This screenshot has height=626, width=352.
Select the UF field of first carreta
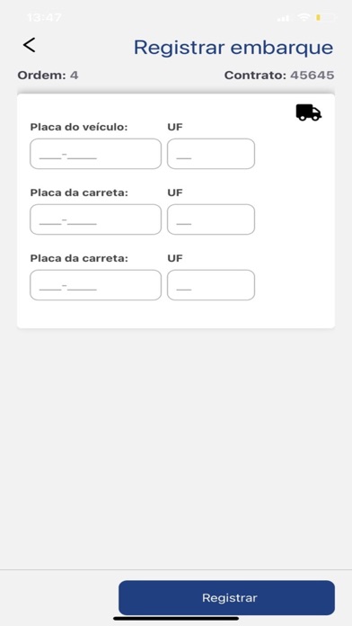211,219
